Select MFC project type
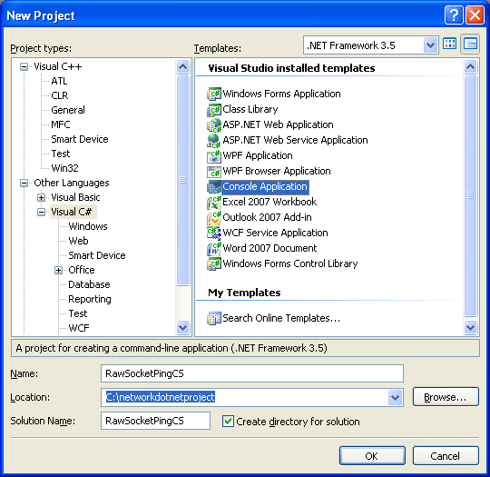 (60, 124)
